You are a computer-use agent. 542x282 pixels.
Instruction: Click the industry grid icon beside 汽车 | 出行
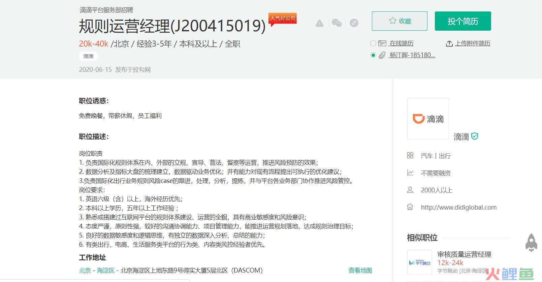[410, 155]
